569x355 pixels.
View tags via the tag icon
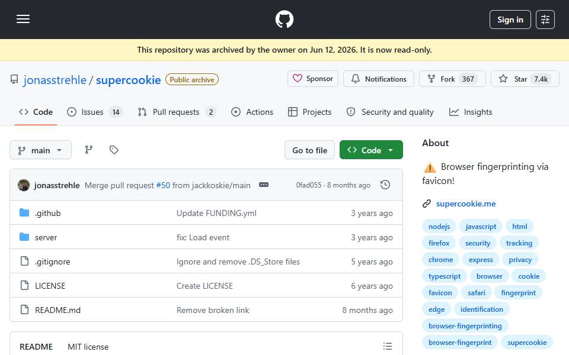[114, 150]
